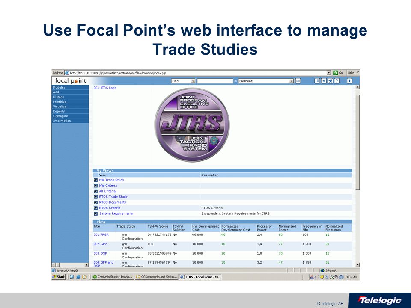Viewport: 411px width, 308px height.
Task: Open the 001:JTRS Logo link
Action: coord(105,88)
